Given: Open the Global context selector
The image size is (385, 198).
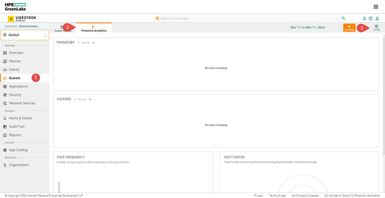Looking at the screenshot, I should pos(25,35).
